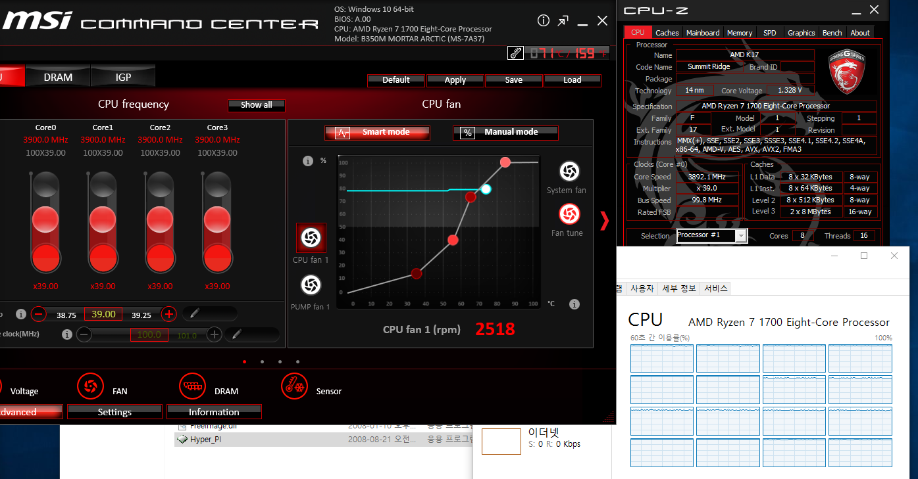The image size is (918, 479).
Task: Click the plus icon to raise CPU ratio
Action: click(x=169, y=314)
